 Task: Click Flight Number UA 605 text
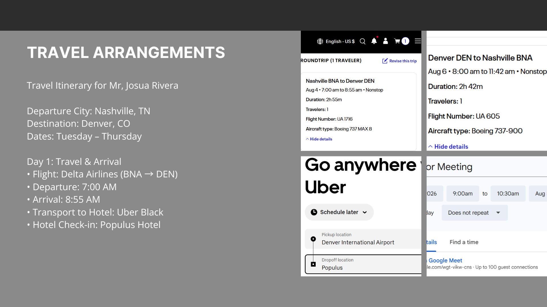pyautogui.click(x=464, y=116)
